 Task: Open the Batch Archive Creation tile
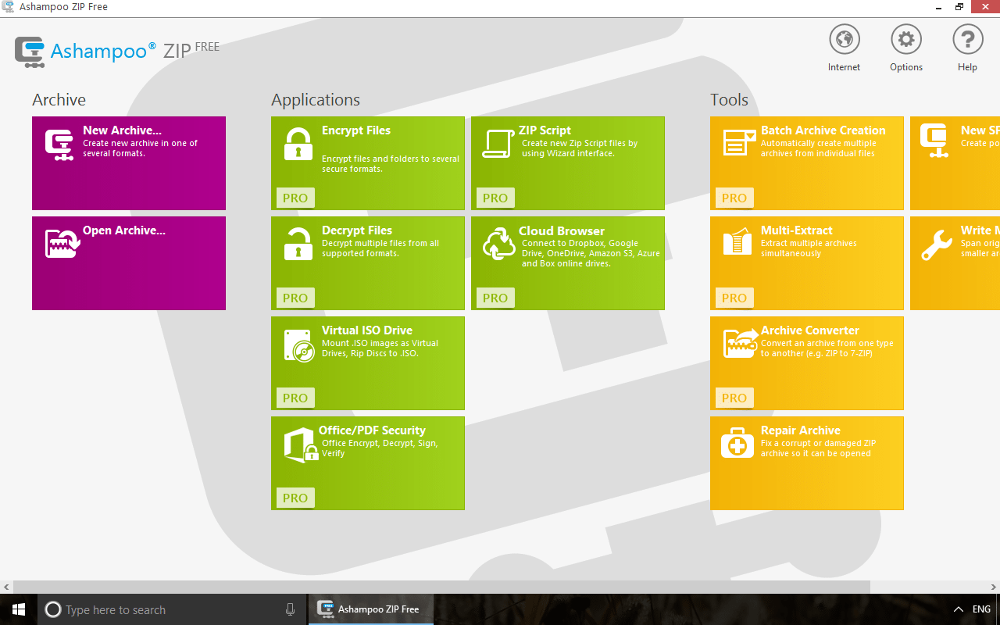point(807,163)
